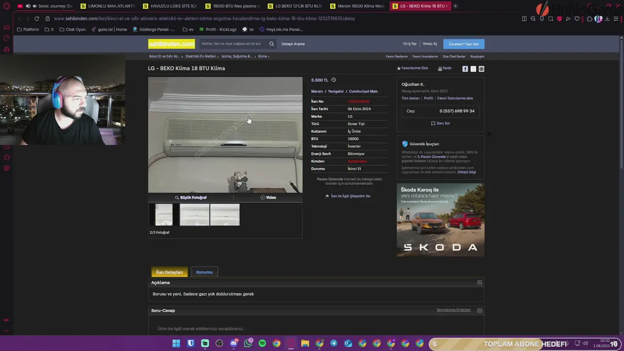Open the Chat Oyun bookmarks folder
Screen dimensions: 624x351
click(x=72, y=29)
